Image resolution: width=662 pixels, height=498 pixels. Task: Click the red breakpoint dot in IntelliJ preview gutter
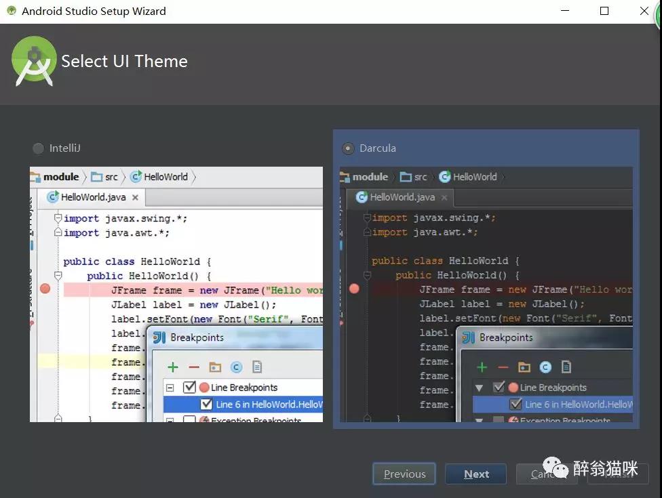click(x=45, y=289)
